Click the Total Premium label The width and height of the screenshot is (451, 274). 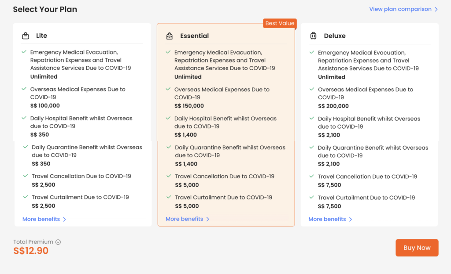(x=33, y=242)
